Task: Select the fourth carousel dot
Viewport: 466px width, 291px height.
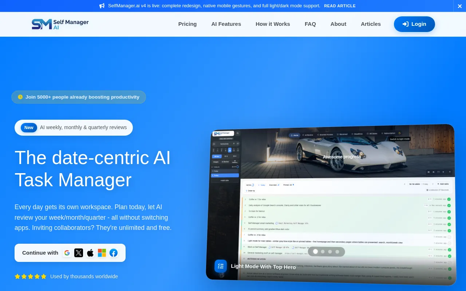Action: (337, 251)
